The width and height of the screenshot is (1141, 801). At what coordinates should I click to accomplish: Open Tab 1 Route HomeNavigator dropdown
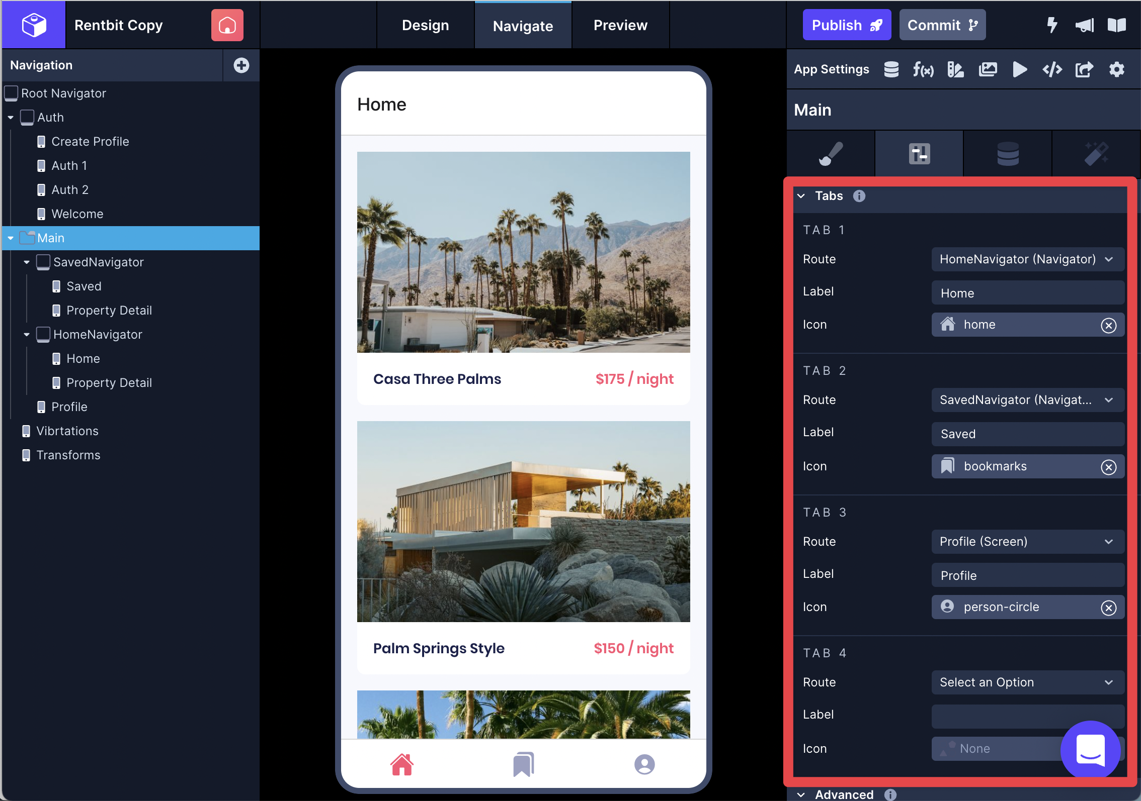(1027, 259)
